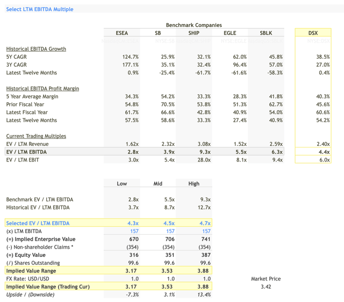Click the Low LTM EBITDA value 157
The image size is (344, 302).
coord(134,231)
